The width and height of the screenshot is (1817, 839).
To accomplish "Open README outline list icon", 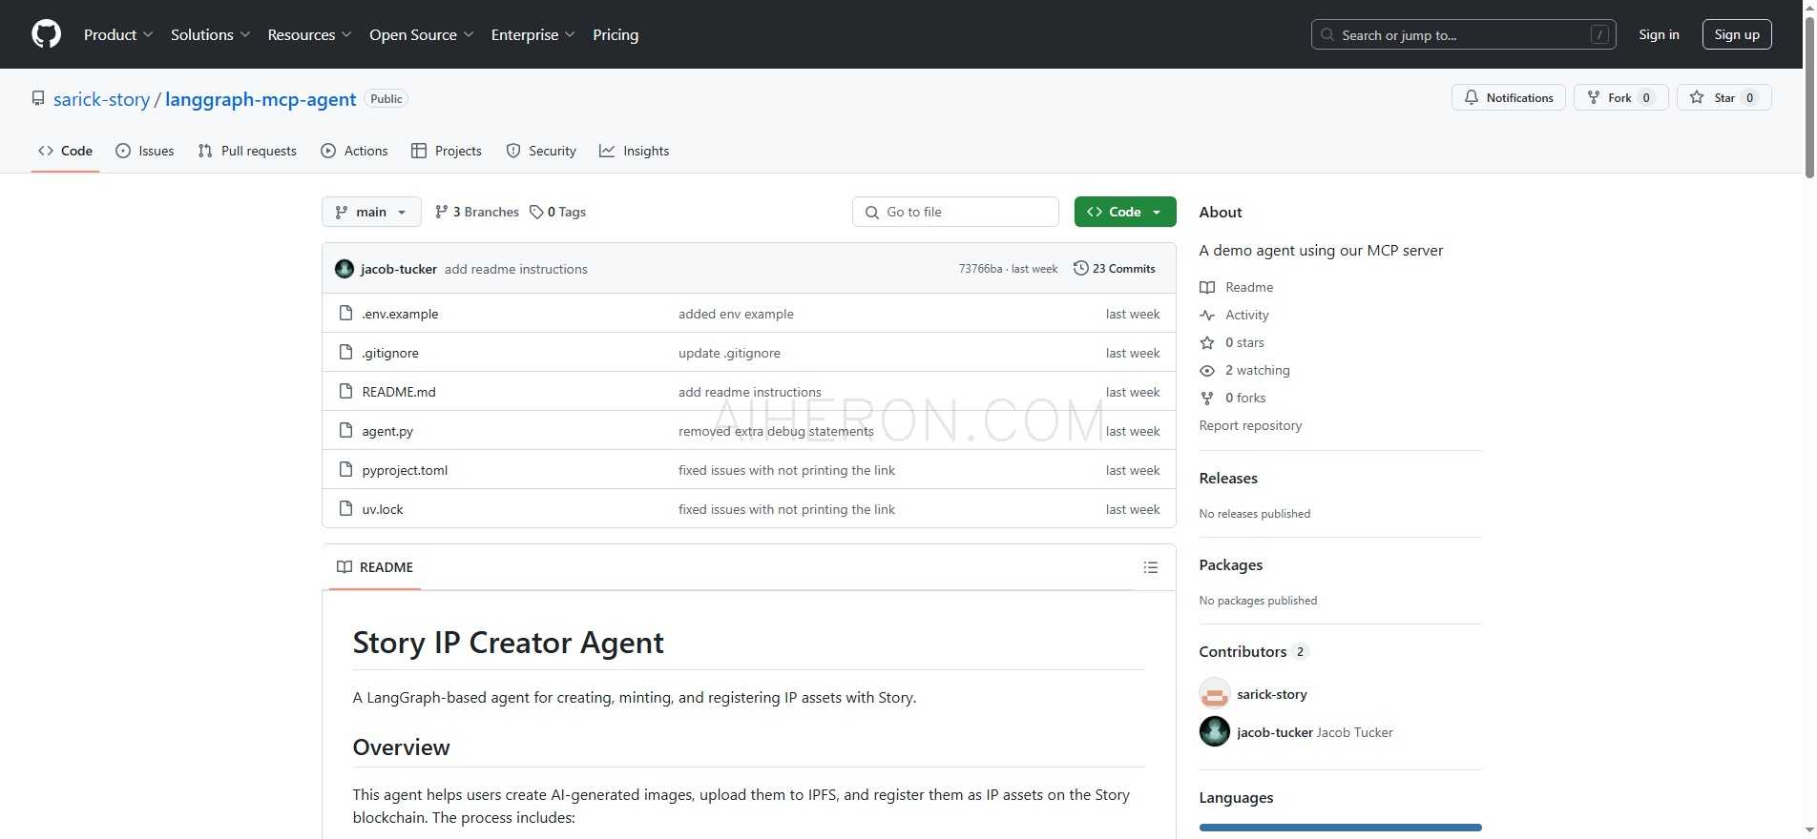I will tap(1151, 567).
